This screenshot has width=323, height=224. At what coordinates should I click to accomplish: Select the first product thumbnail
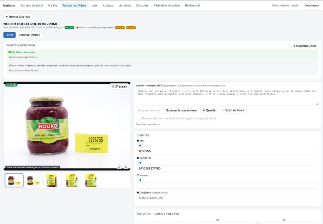click(x=14, y=180)
